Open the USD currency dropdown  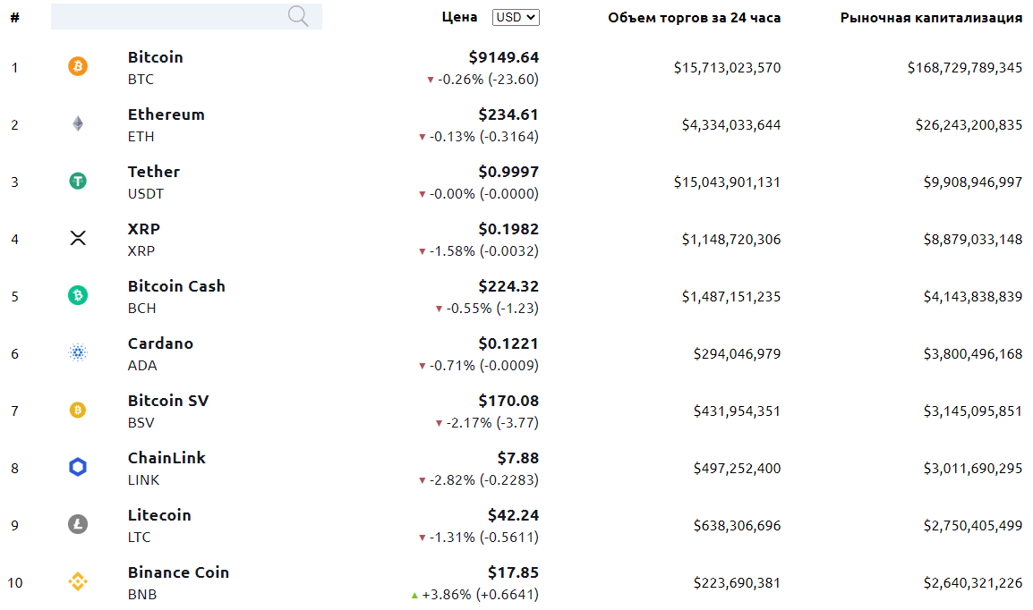click(x=516, y=17)
